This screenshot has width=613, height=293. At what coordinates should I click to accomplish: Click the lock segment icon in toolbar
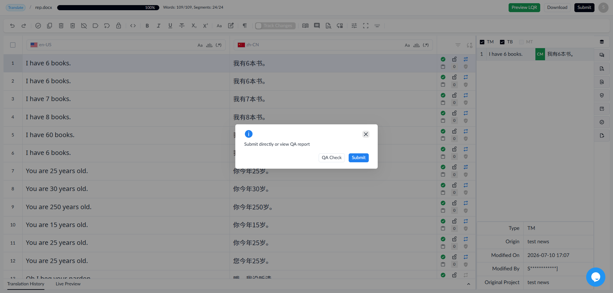click(118, 26)
